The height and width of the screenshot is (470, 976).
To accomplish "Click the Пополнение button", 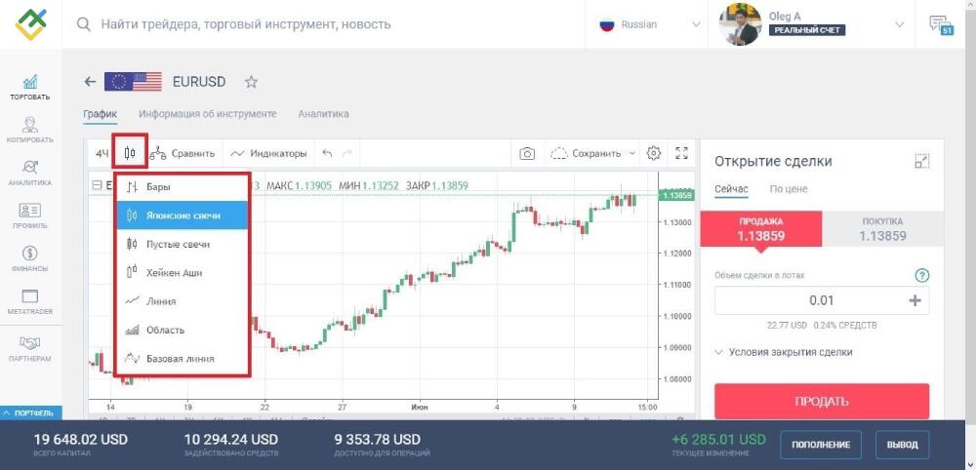I will point(821,445).
